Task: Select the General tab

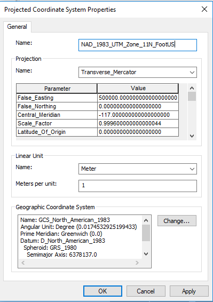Action: [x=17, y=27]
